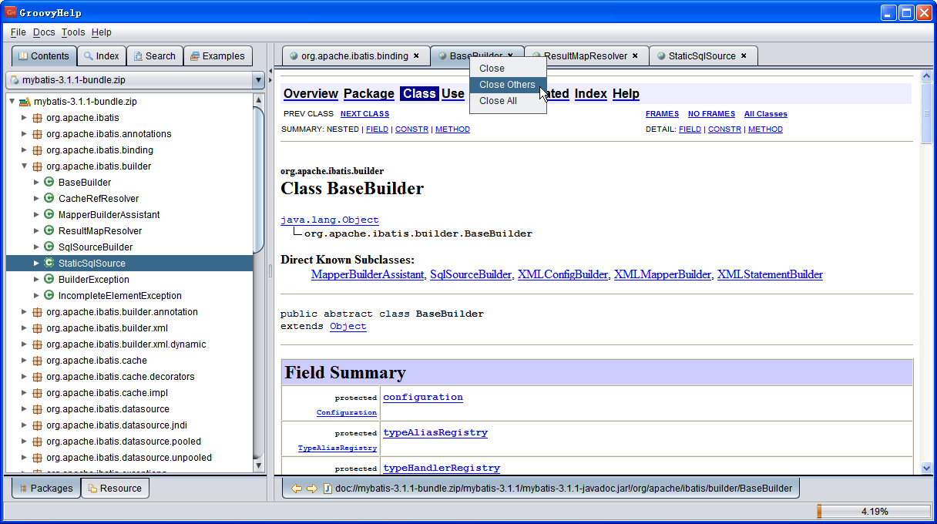Click the class icon next to BaseBuilder
Screen dimensions: 937x524
(x=49, y=183)
